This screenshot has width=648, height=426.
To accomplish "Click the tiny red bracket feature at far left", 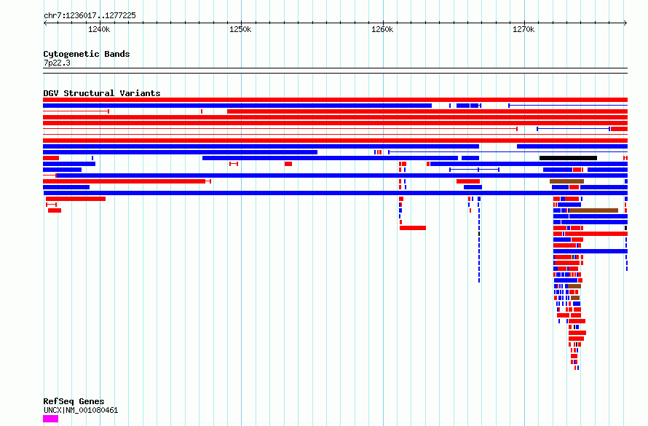I will [x=51, y=205].
